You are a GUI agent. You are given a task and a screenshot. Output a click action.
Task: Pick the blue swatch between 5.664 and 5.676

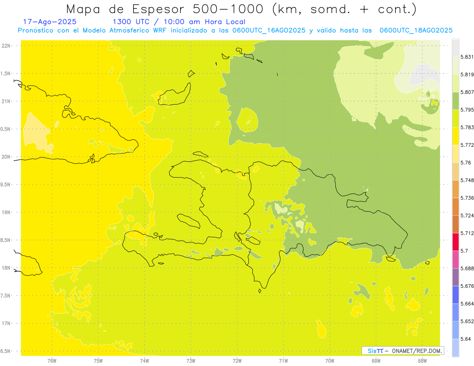click(455, 295)
